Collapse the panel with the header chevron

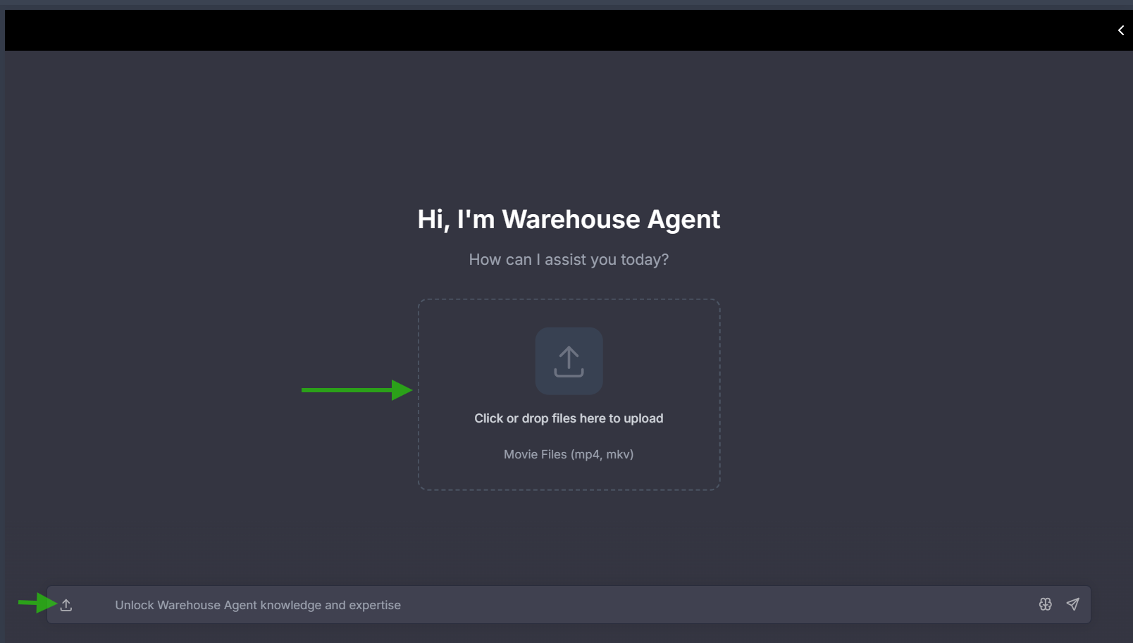pos(1120,30)
